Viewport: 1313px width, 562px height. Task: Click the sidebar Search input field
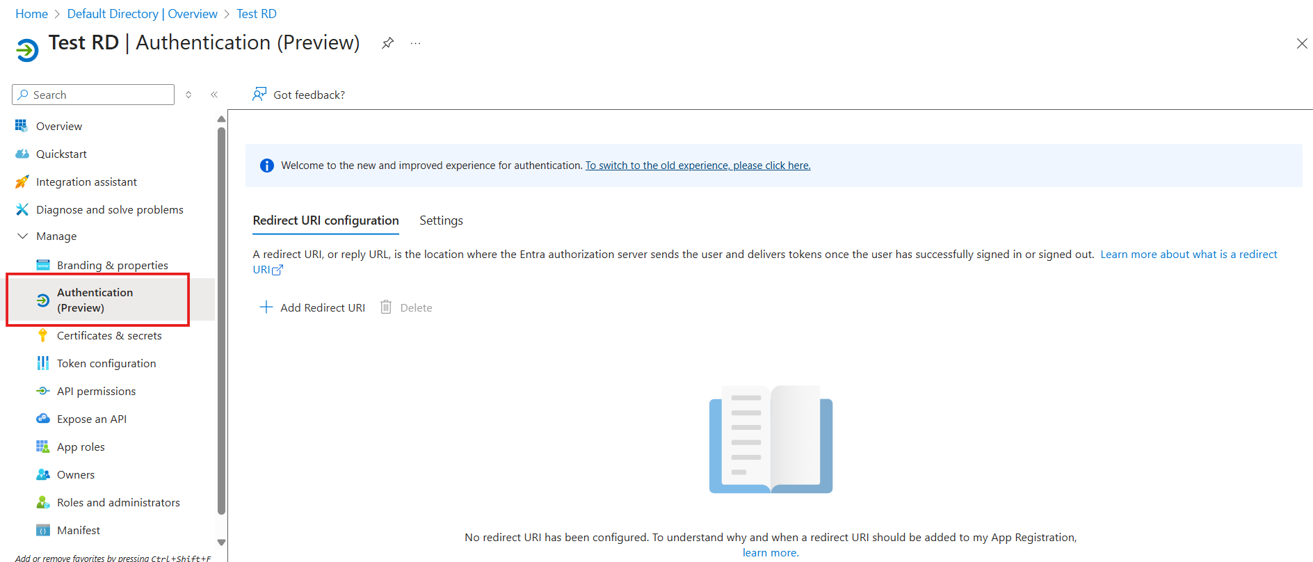[x=97, y=95]
